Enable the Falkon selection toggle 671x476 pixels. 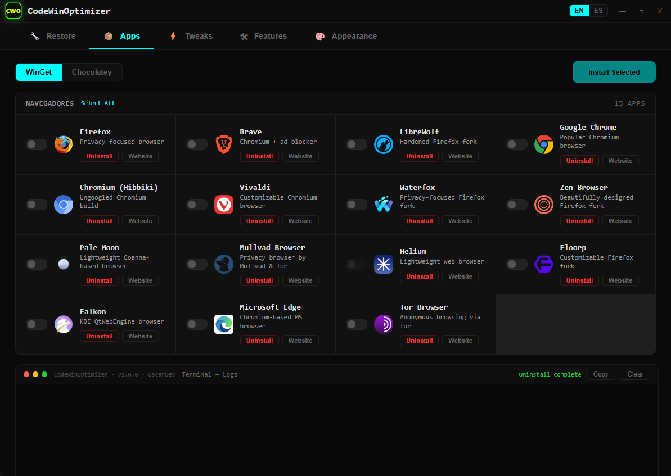click(37, 324)
